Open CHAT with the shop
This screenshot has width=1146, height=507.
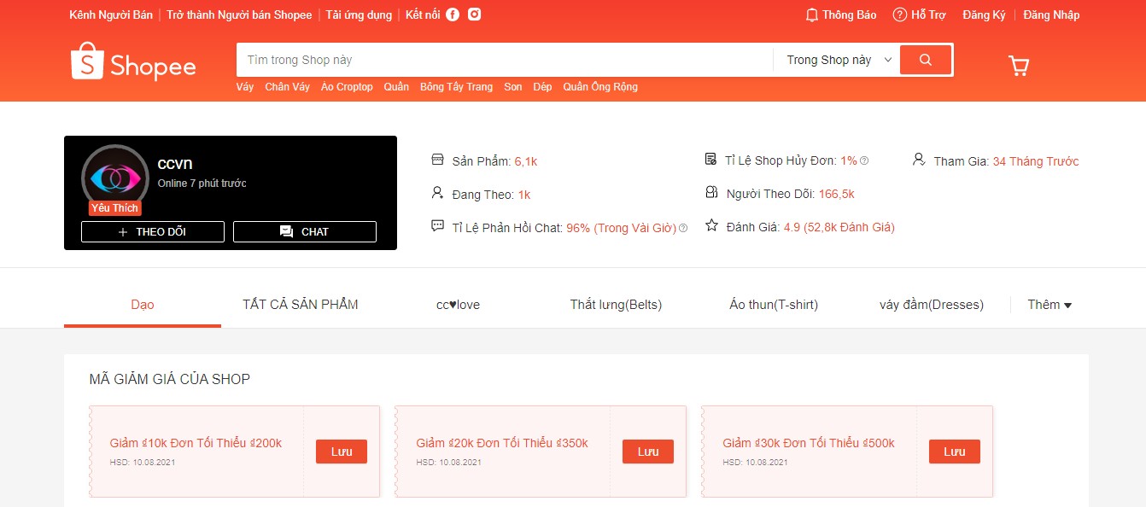click(305, 231)
